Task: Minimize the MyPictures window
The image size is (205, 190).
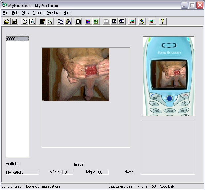Action: [184, 5]
